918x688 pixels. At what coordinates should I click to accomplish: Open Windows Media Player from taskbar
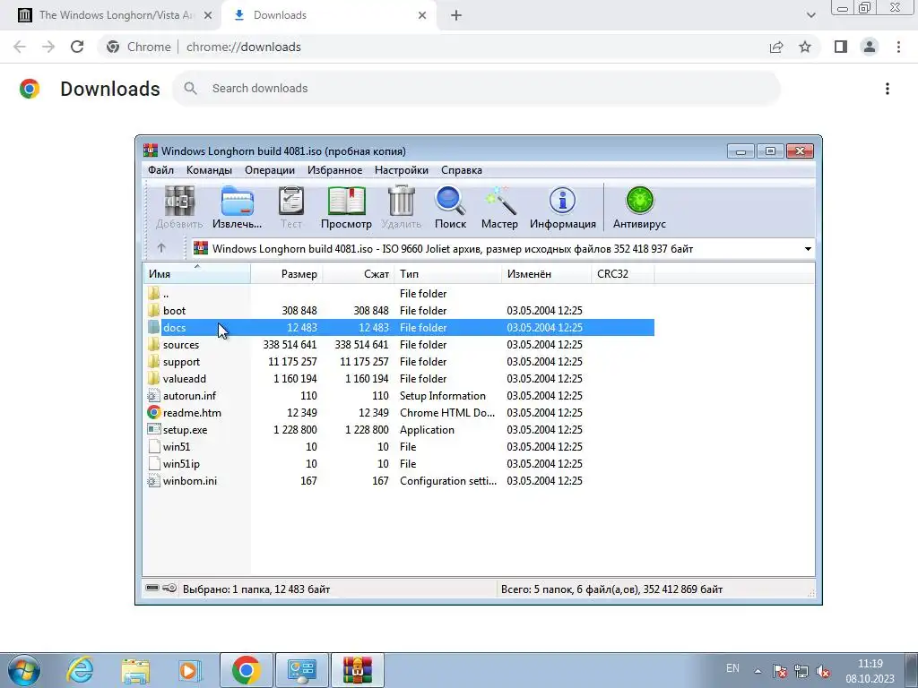(x=189, y=670)
